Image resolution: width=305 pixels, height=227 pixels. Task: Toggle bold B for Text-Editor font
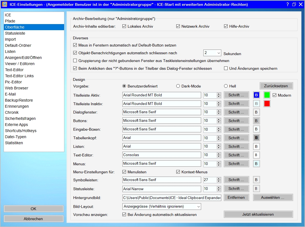(x=256, y=155)
